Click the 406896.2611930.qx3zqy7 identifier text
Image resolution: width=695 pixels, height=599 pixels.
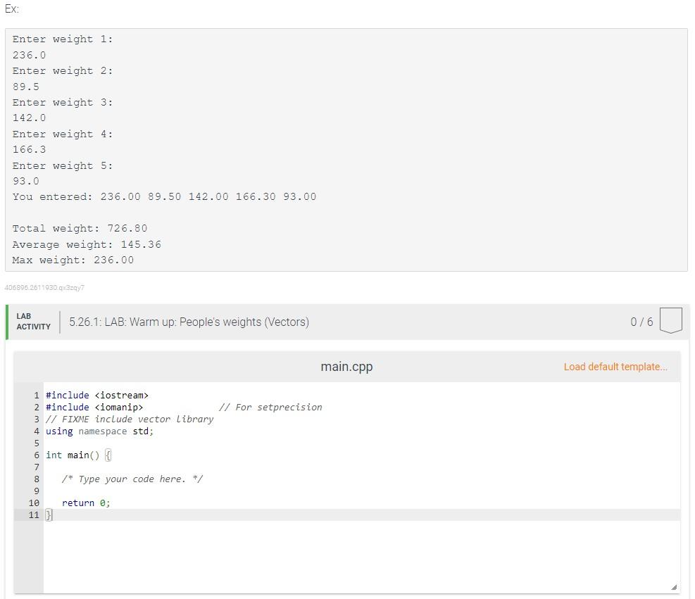44,288
